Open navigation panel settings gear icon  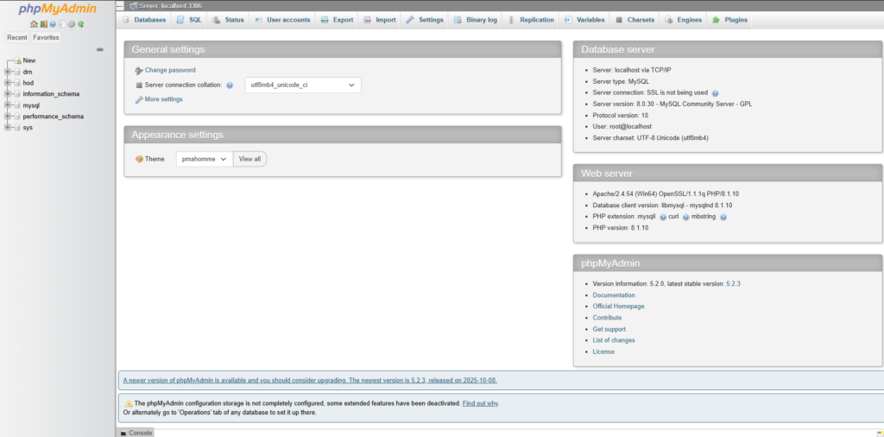pyautogui.click(x=72, y=24)
